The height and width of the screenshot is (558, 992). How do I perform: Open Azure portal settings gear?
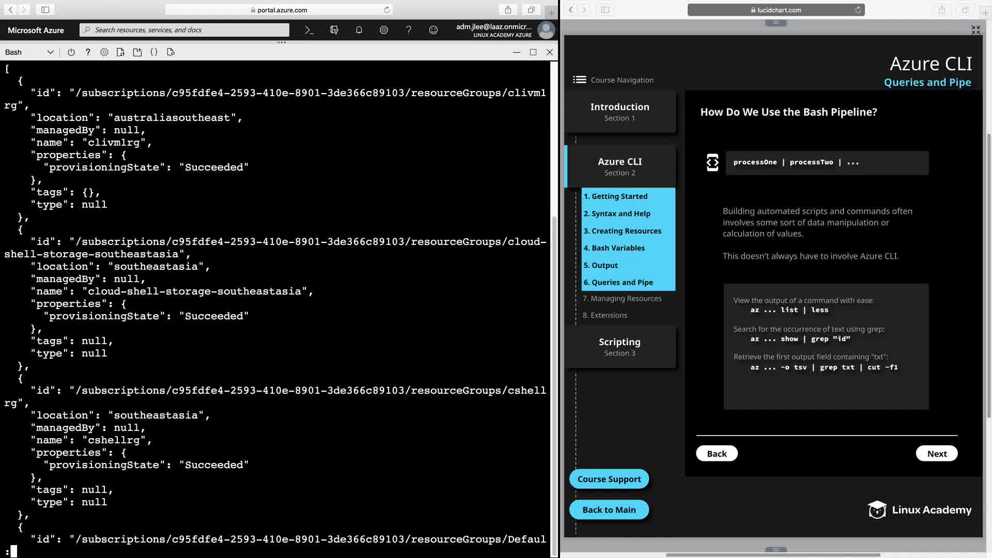[x=384, y=30]
